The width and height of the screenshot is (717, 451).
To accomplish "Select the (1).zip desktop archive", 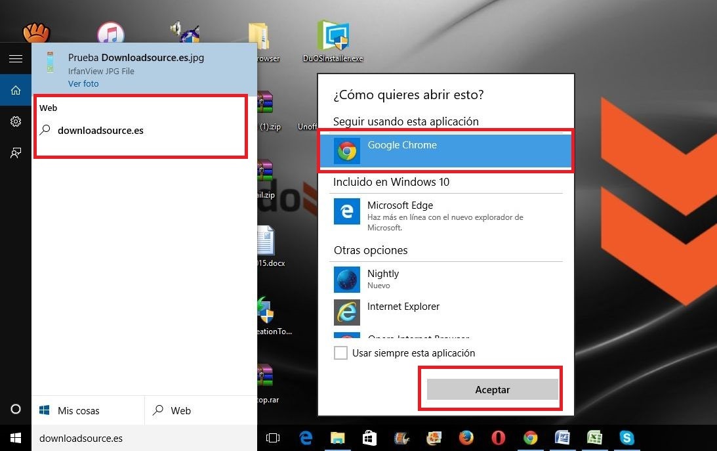I will click(x=269, y=110).
